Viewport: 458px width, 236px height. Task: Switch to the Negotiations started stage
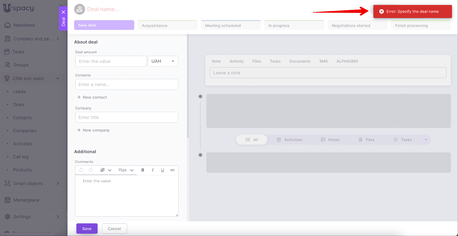pos(357,25)
